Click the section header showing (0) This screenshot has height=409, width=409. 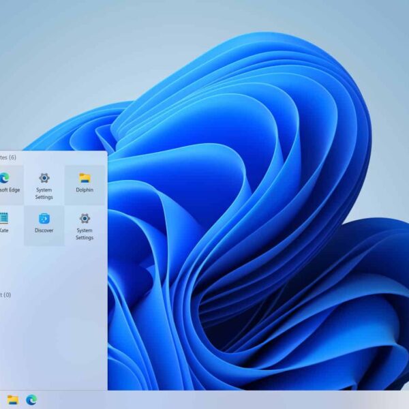coord(5,295)
